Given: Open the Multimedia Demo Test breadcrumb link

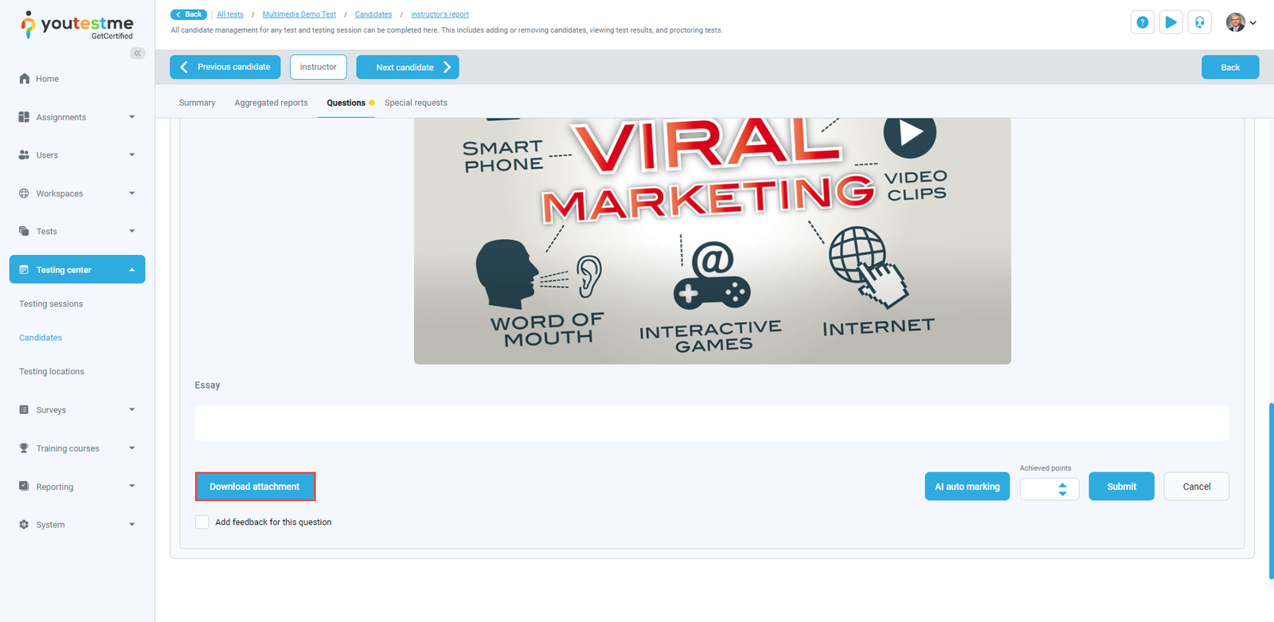Looking at the screenshot, I should tap(299, 14).
